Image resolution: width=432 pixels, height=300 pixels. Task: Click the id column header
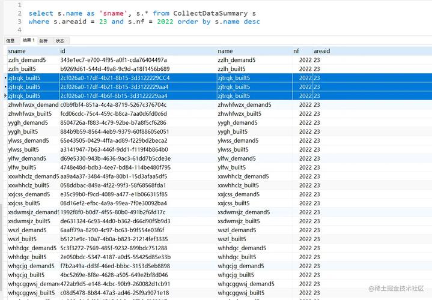(63, 51)
